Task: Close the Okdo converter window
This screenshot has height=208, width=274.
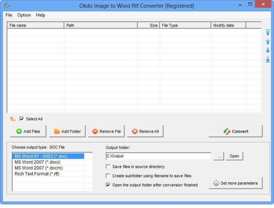Action: click(263, 4)
